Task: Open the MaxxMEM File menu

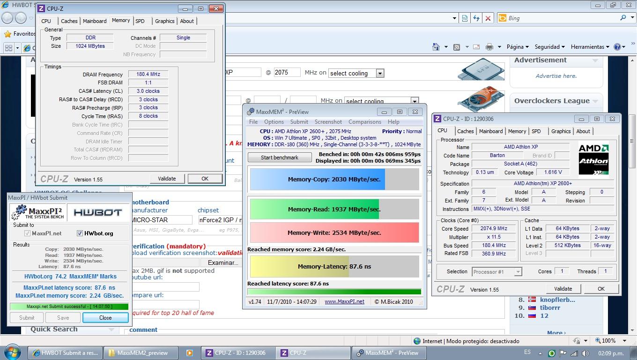Action: pyautogui.click(x=253, y=122)
